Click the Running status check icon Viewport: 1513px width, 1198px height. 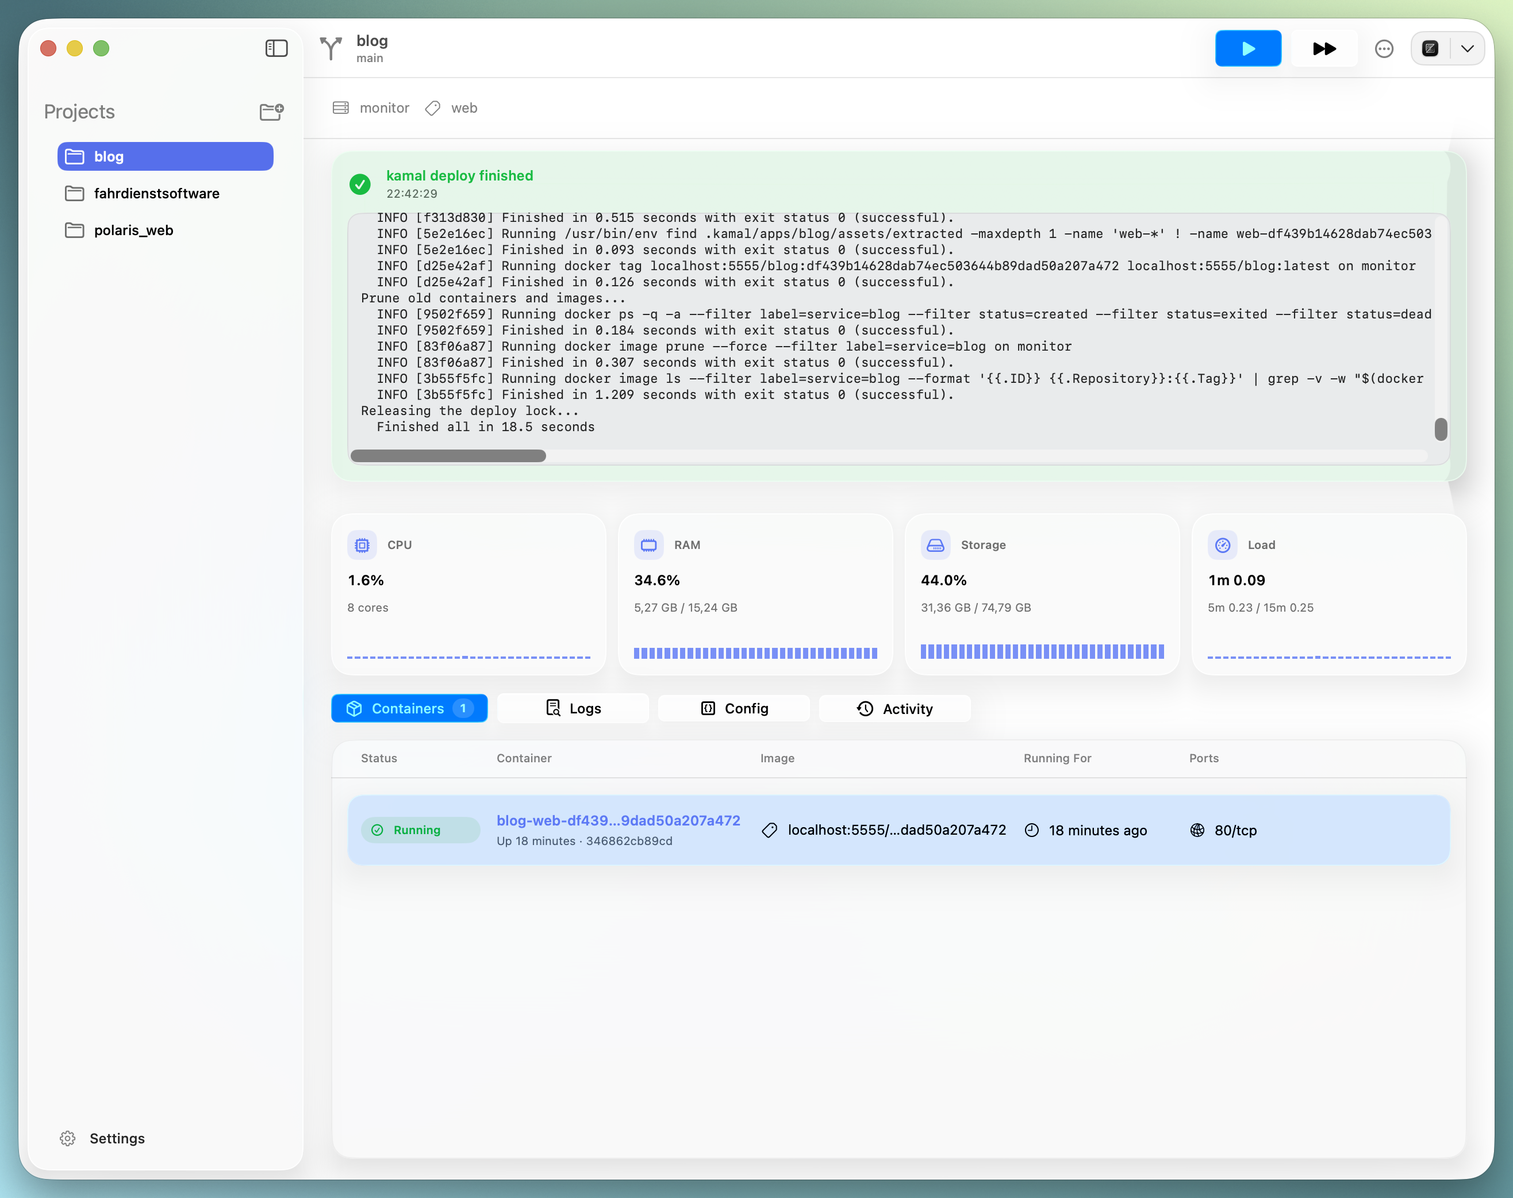[x=377, y=830]
